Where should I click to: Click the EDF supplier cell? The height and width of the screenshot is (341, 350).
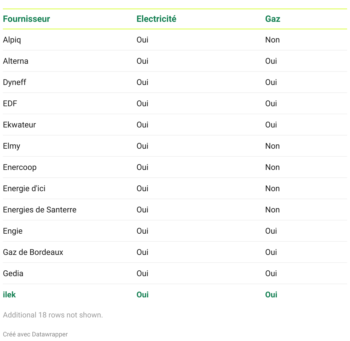(x=10, y=104)
